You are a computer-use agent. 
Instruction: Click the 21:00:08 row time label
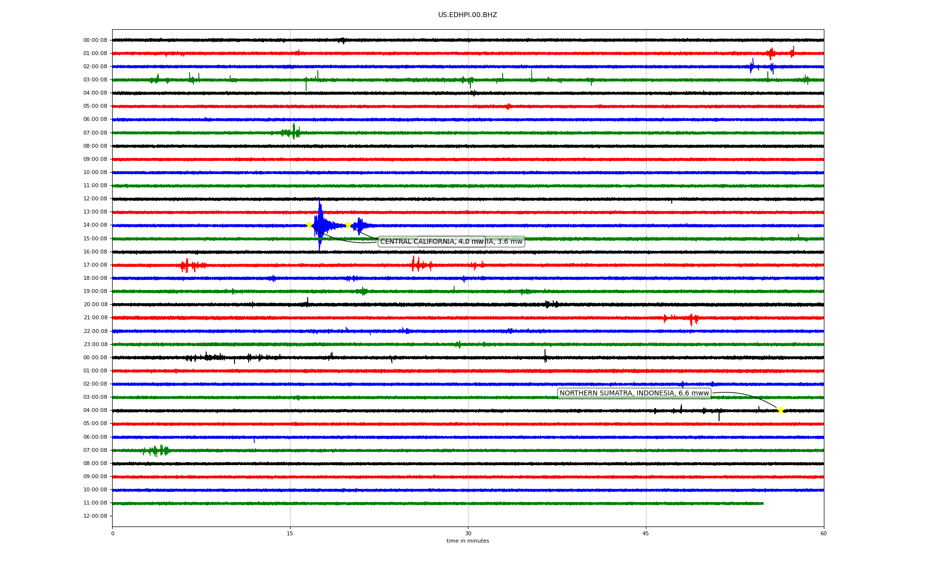click(95, 318)
